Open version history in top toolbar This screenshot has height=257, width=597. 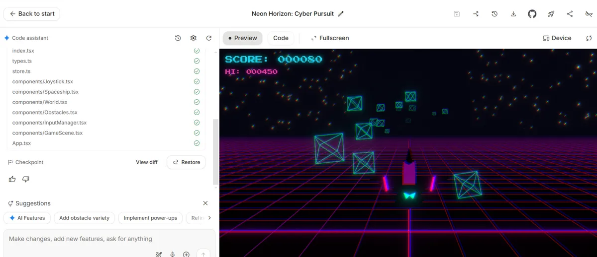(x=495, y=14)
